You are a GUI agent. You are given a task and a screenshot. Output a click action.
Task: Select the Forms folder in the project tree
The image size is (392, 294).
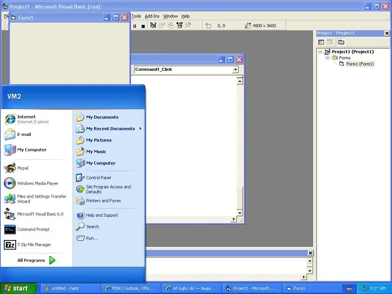click(345, 58)
